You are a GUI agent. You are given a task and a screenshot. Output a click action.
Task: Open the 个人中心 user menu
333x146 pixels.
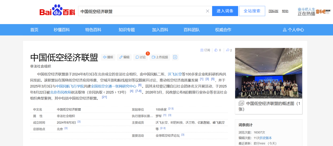tap(293, 30)
